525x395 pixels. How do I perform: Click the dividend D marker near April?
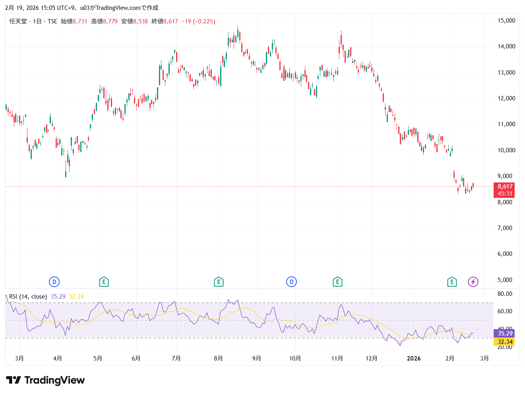54,282
